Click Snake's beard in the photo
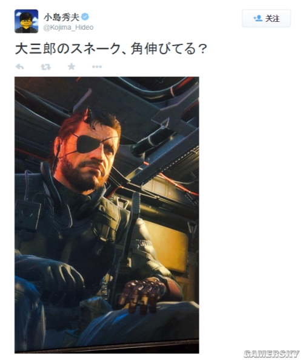This screenshot has width=303, height=361. point(84,176)
